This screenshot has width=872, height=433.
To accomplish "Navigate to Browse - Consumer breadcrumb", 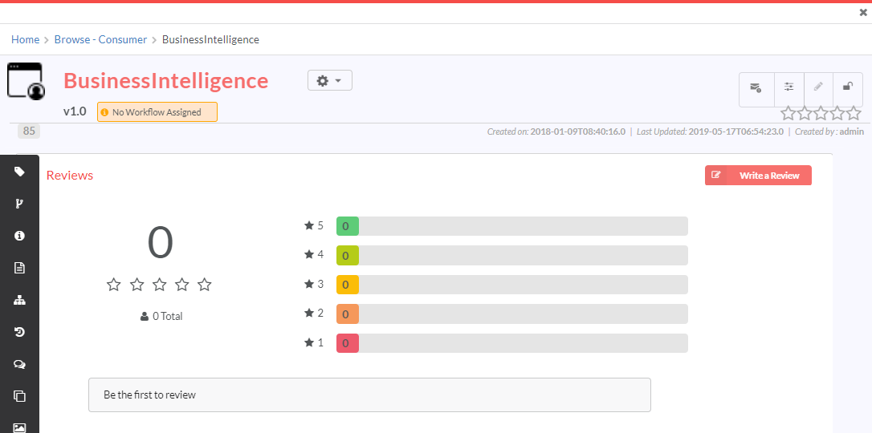I will coord(100,39).
